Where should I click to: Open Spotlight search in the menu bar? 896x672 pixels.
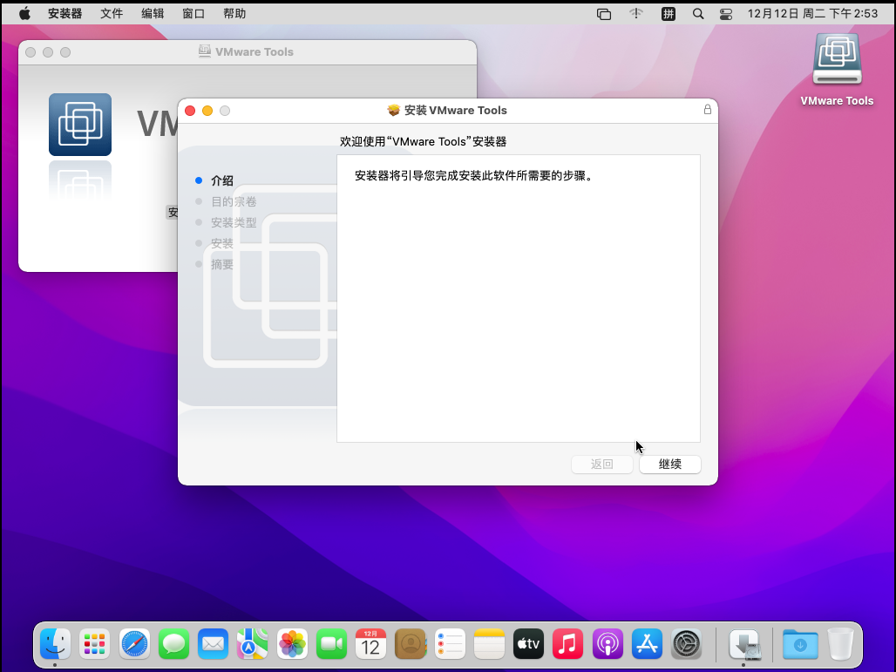pyautogui.click(x=698, y=14)
